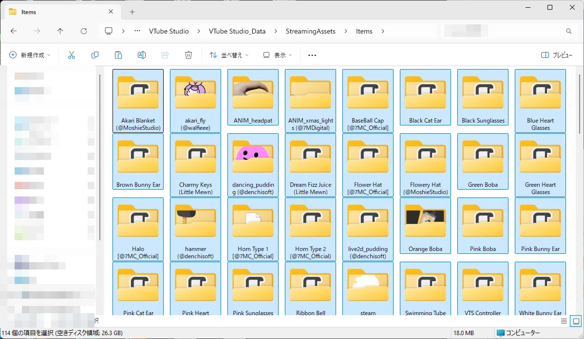Add a new tab with plus button
Viewport: 584px width, 339px height.
tap(132, 12)
